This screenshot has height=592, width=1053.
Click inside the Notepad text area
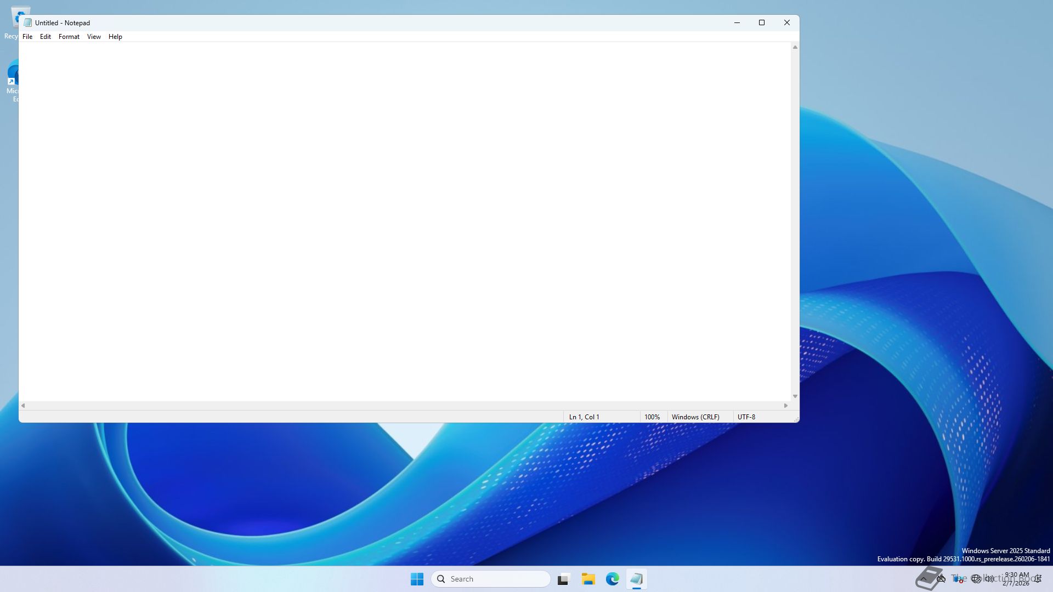406,219
